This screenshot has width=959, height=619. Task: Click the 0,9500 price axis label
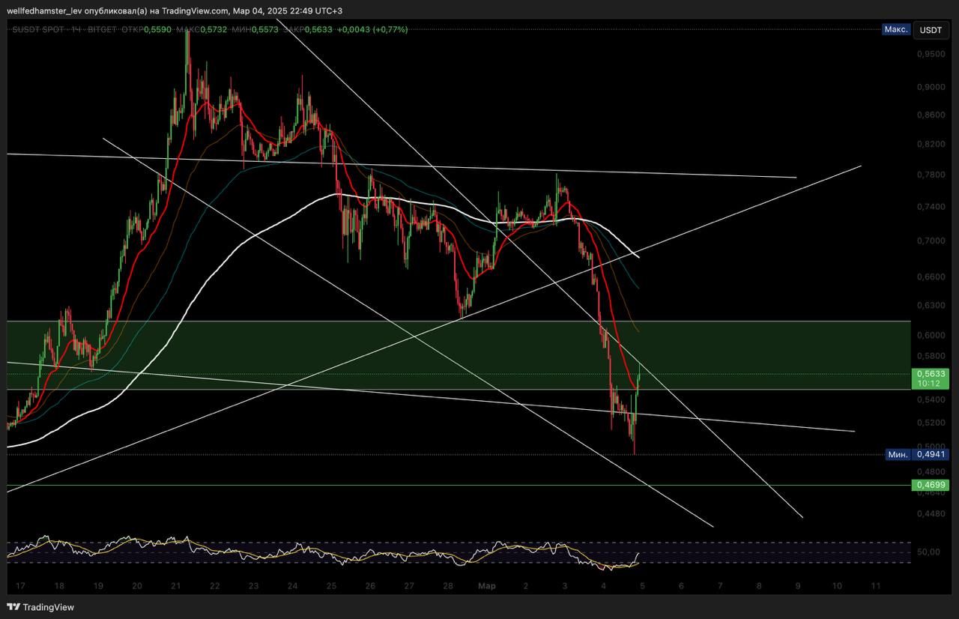[x=931, y=55]
